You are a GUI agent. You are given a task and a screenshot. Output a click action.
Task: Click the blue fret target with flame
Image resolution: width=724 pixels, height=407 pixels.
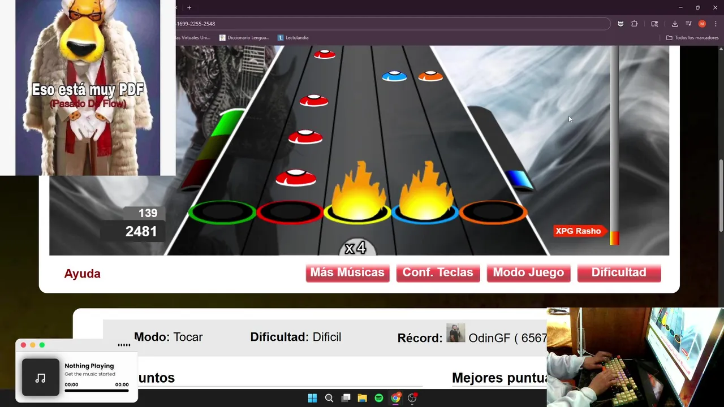[425, 195]
